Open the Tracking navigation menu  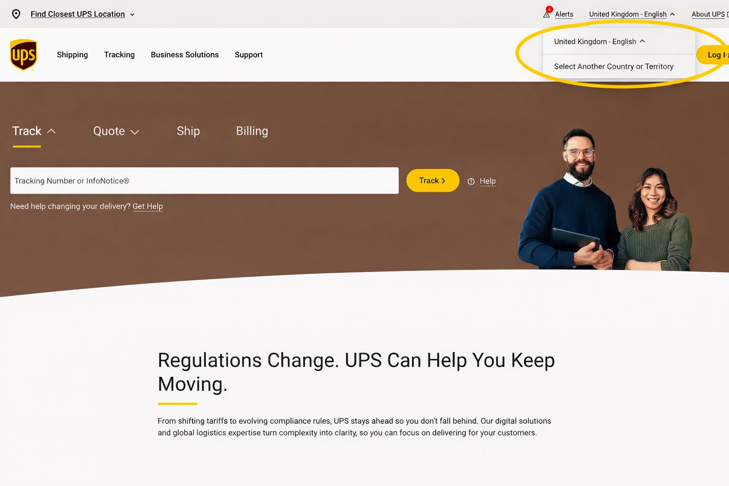pyautogui.click(x=119, y=55)
